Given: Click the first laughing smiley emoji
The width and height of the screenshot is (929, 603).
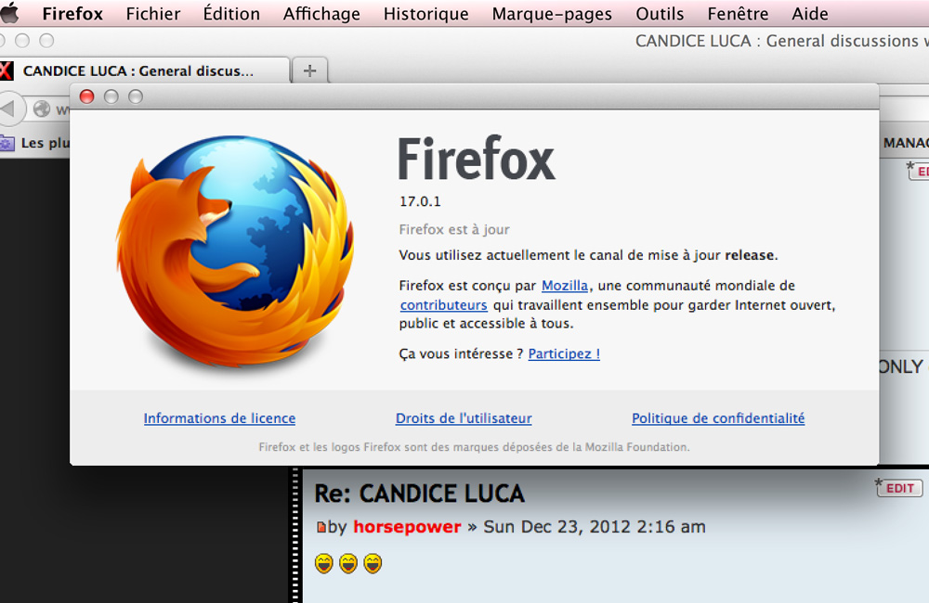Looking at the screenshot, I should click(323, 563).
